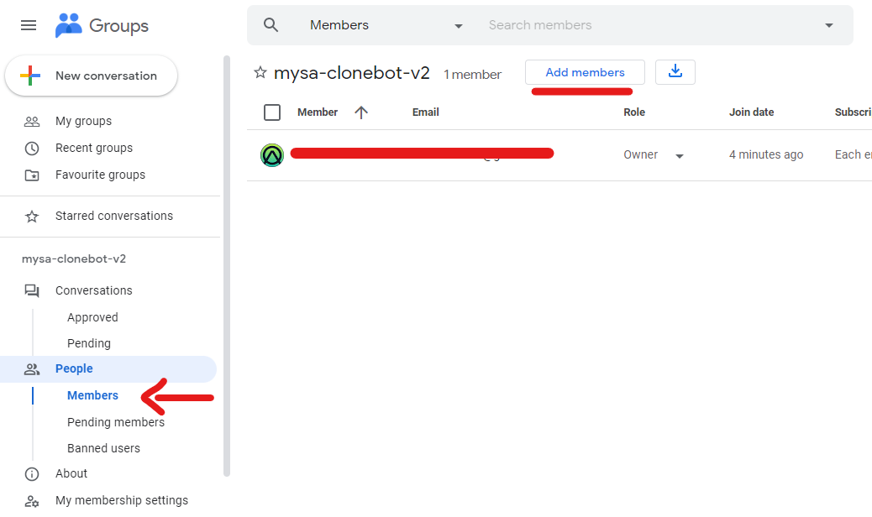Open Approved conversations

tap(92, 317)
